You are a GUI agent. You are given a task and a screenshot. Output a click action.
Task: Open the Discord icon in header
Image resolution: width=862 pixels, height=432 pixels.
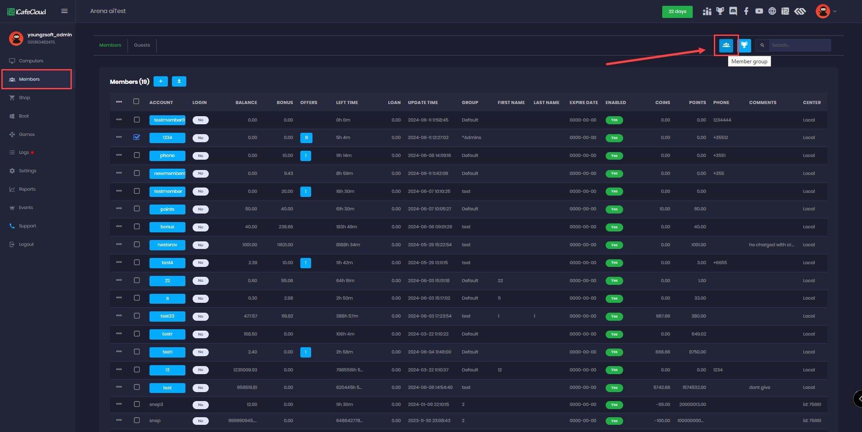pos(733,11)
